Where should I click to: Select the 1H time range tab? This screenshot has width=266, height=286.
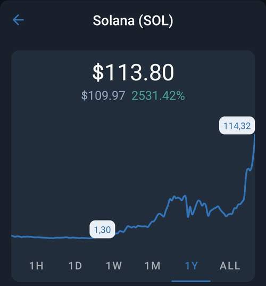tap(36, 266)
